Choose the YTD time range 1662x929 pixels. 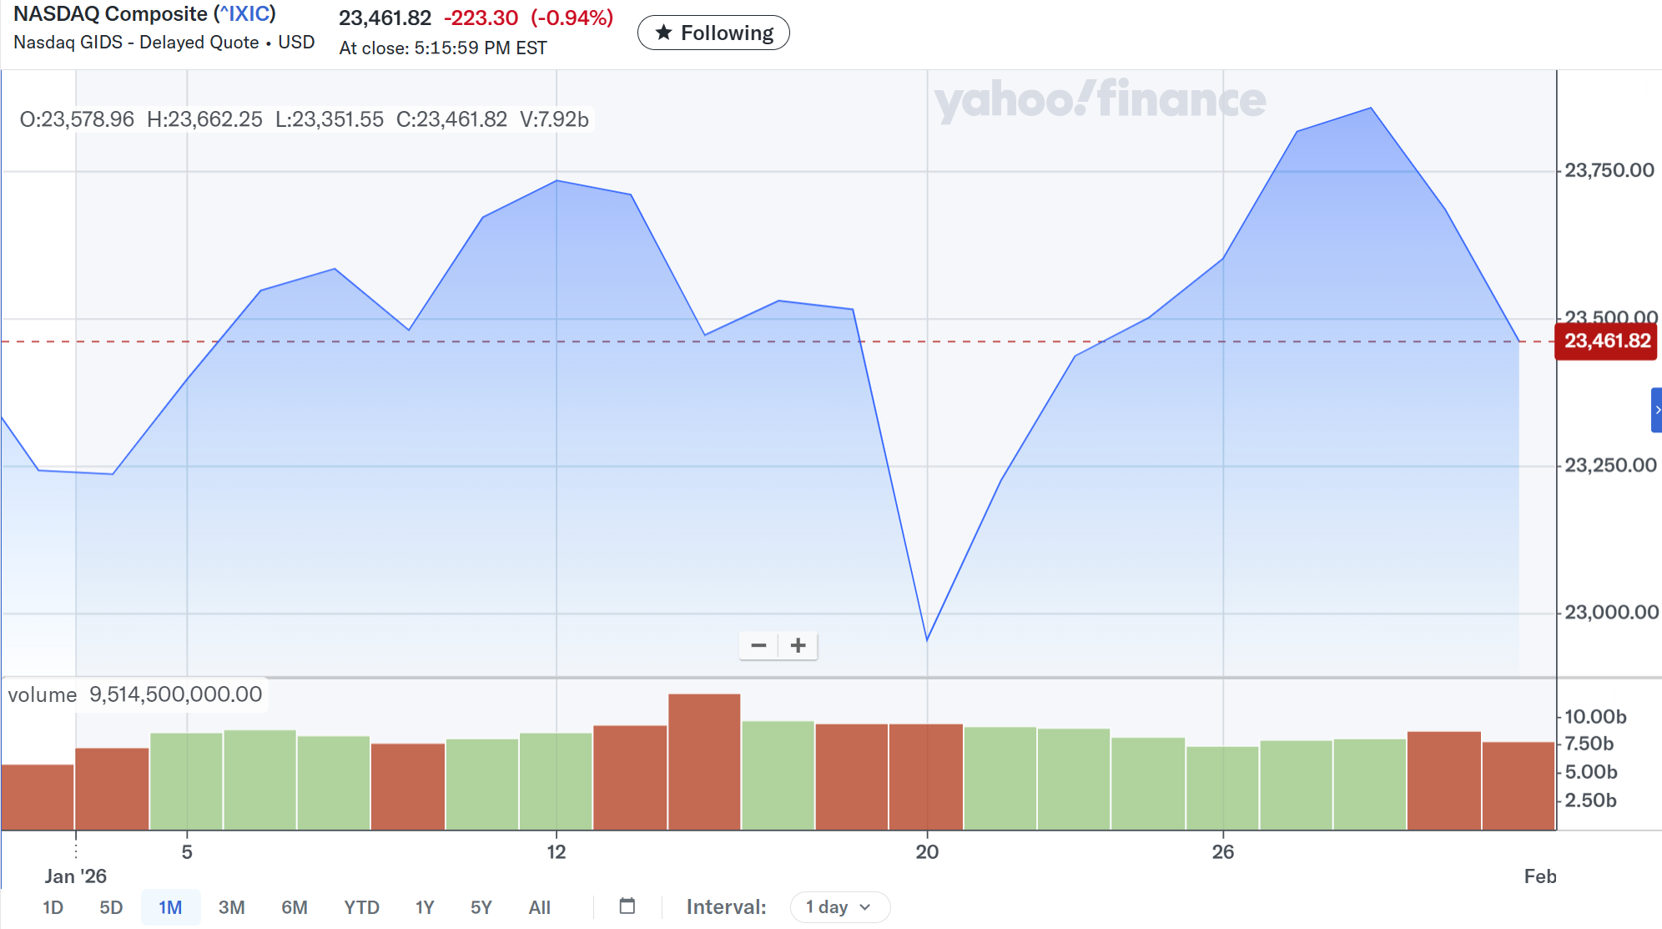click(x=361, y=907)
